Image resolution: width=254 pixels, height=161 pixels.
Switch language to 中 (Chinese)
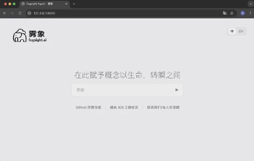pyautogui.click(x=232, y=31)
